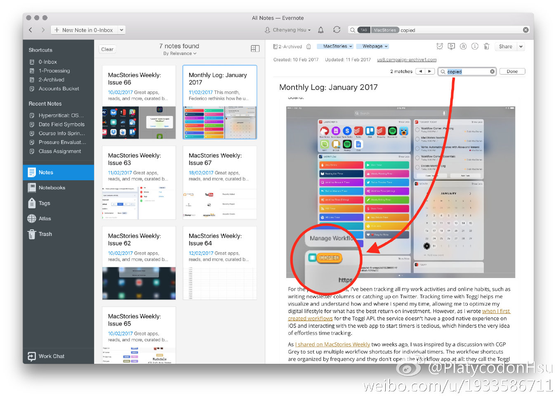The image size is (556, 396).
Task: Open the Share options dropdown arrow
Action: coord(521,47)
